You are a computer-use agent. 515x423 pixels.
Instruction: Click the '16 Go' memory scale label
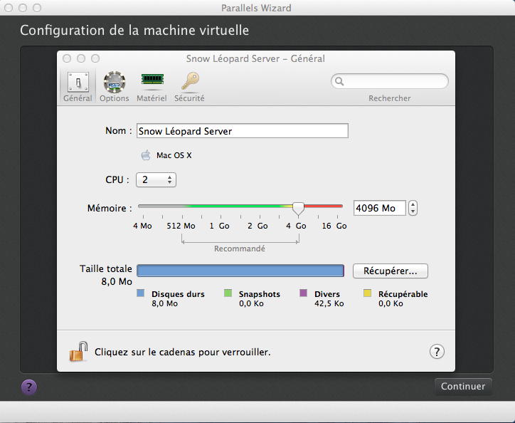334,226
